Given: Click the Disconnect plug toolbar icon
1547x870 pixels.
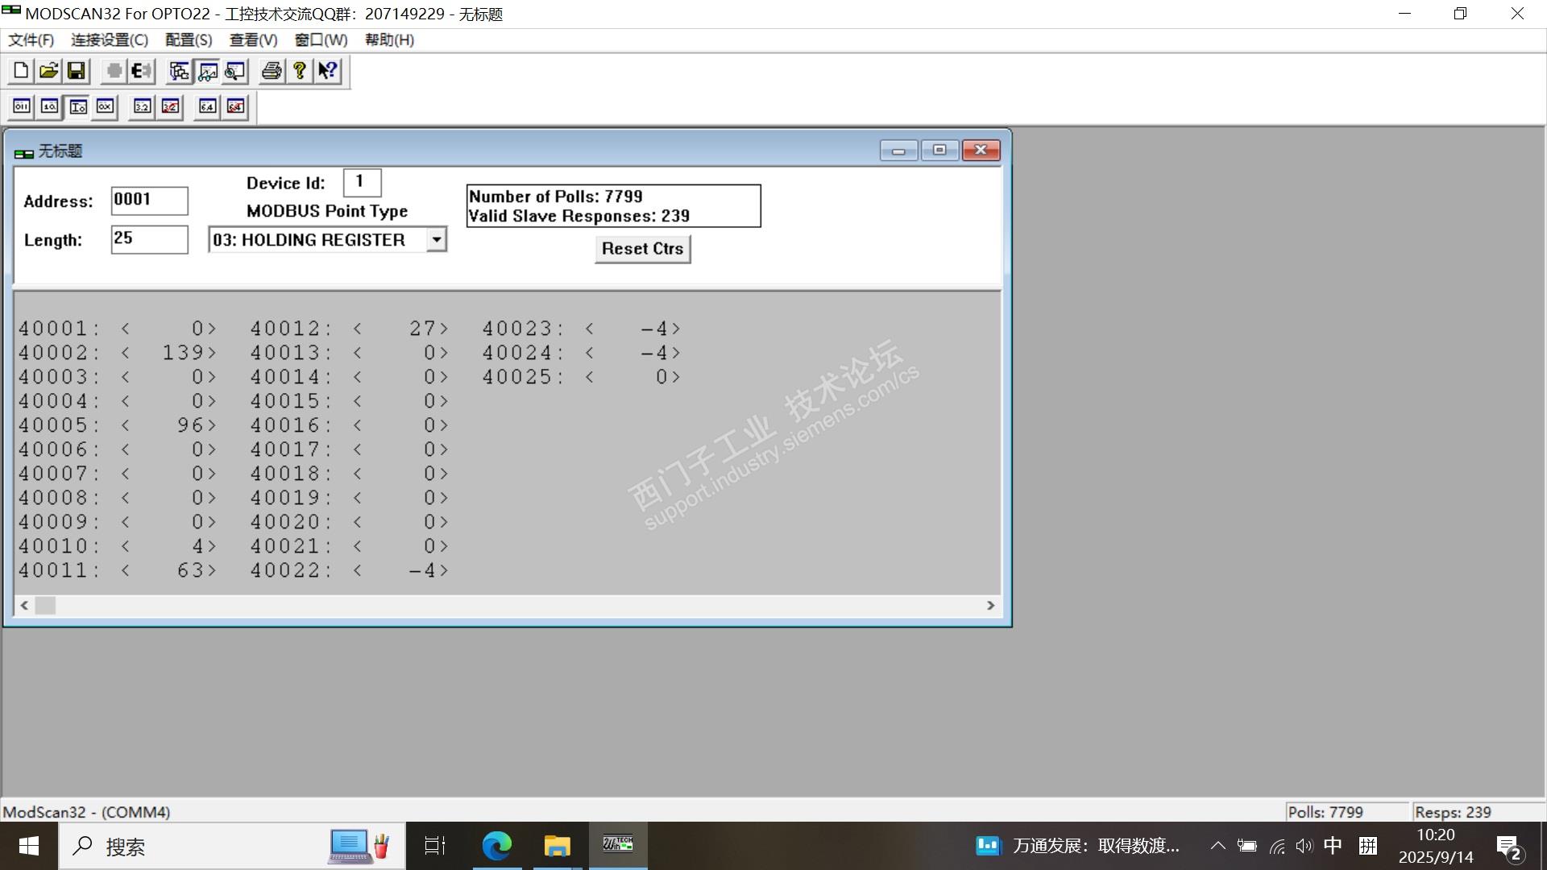Looking at the screenshot, I should coord(142,71).
